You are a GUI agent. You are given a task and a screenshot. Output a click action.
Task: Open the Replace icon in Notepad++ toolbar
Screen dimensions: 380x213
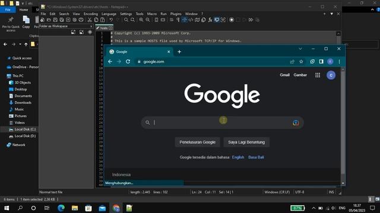pos(132,20)
